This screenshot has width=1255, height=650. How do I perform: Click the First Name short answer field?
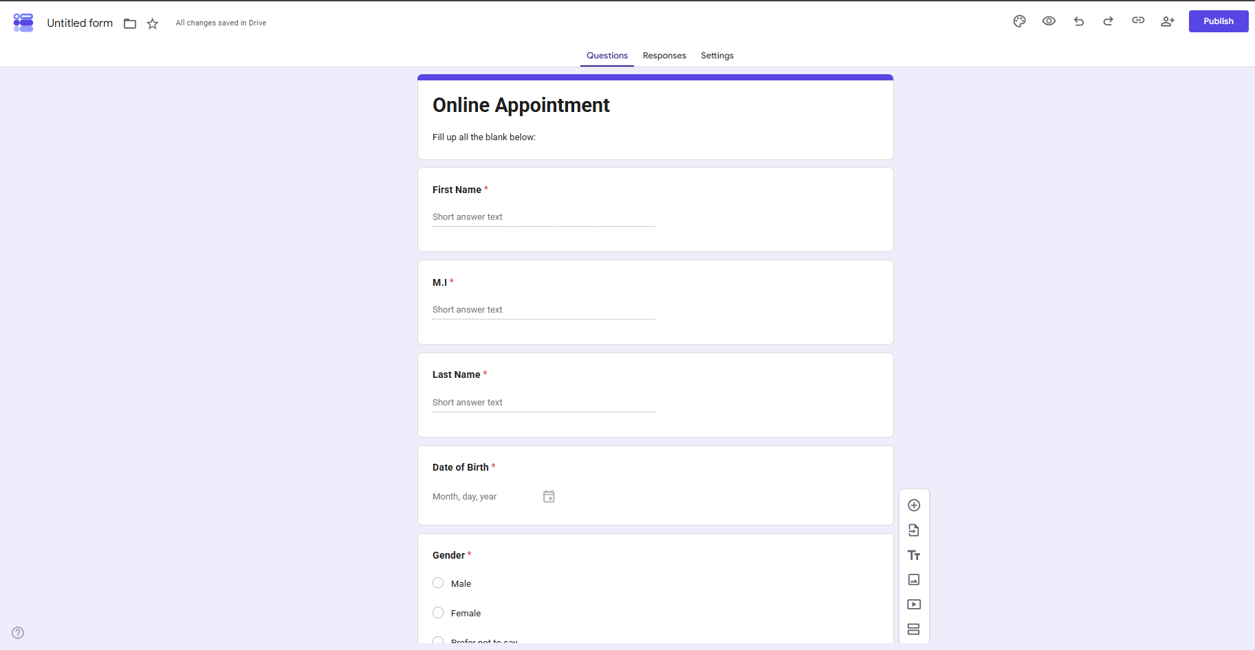pyautogui.click(x=544, y=217)
